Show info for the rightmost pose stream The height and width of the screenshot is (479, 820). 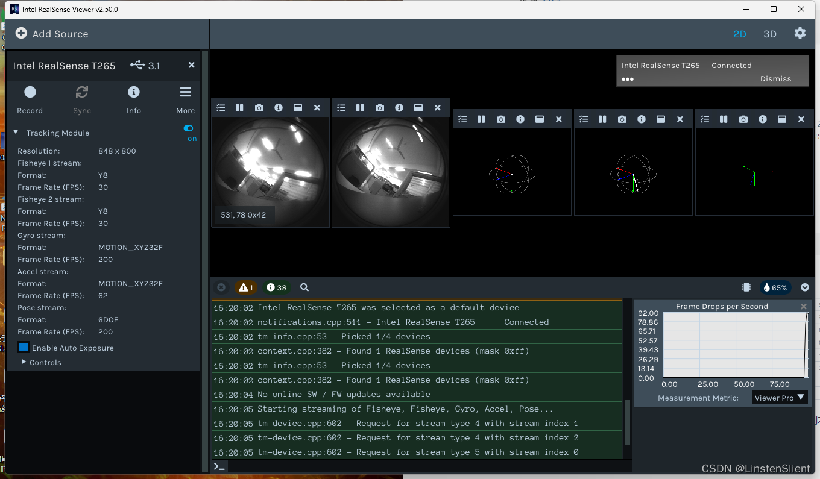tap(763, 119)
